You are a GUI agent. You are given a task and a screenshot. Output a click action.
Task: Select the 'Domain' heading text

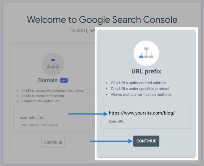(48, 80)
